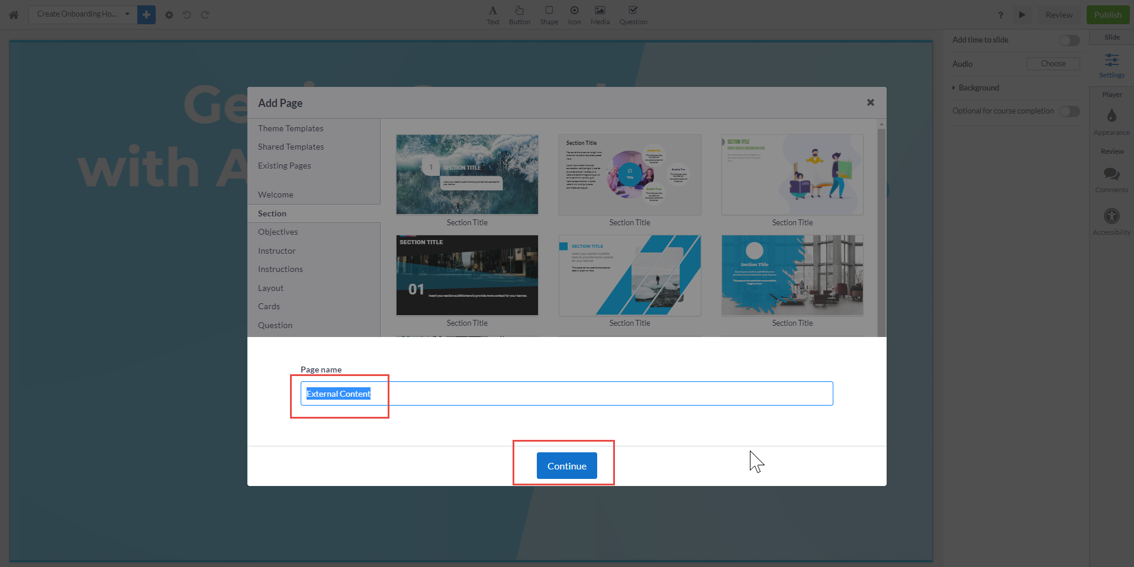Close the Add Page dialog
This screenshot has width=1134, height=567.
(x=871, y=102)
